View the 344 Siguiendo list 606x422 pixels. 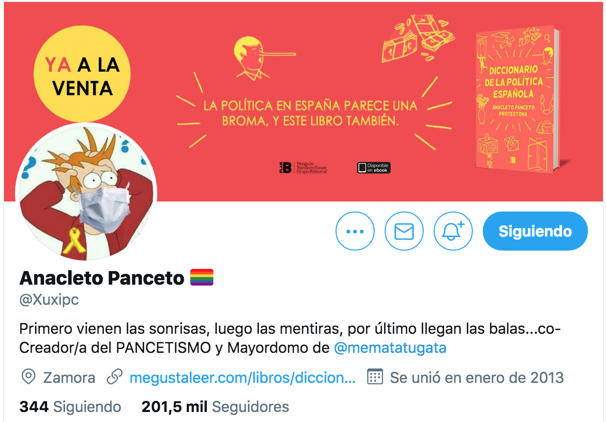click(70, 406)
